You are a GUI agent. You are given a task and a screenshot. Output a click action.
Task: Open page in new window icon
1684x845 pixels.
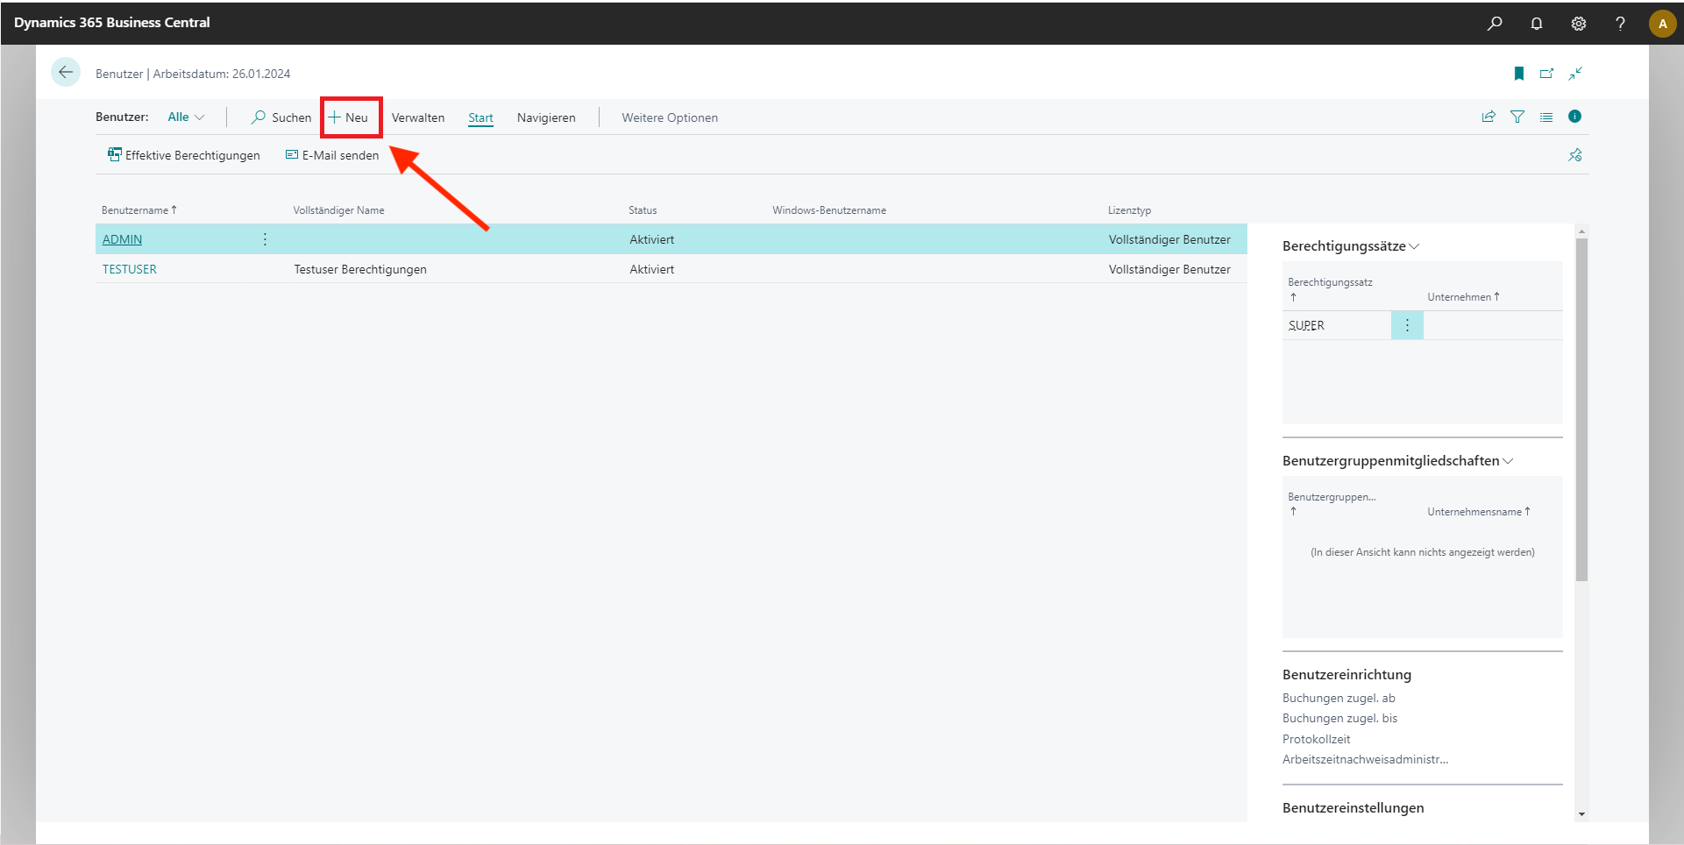click(1547, 74)
